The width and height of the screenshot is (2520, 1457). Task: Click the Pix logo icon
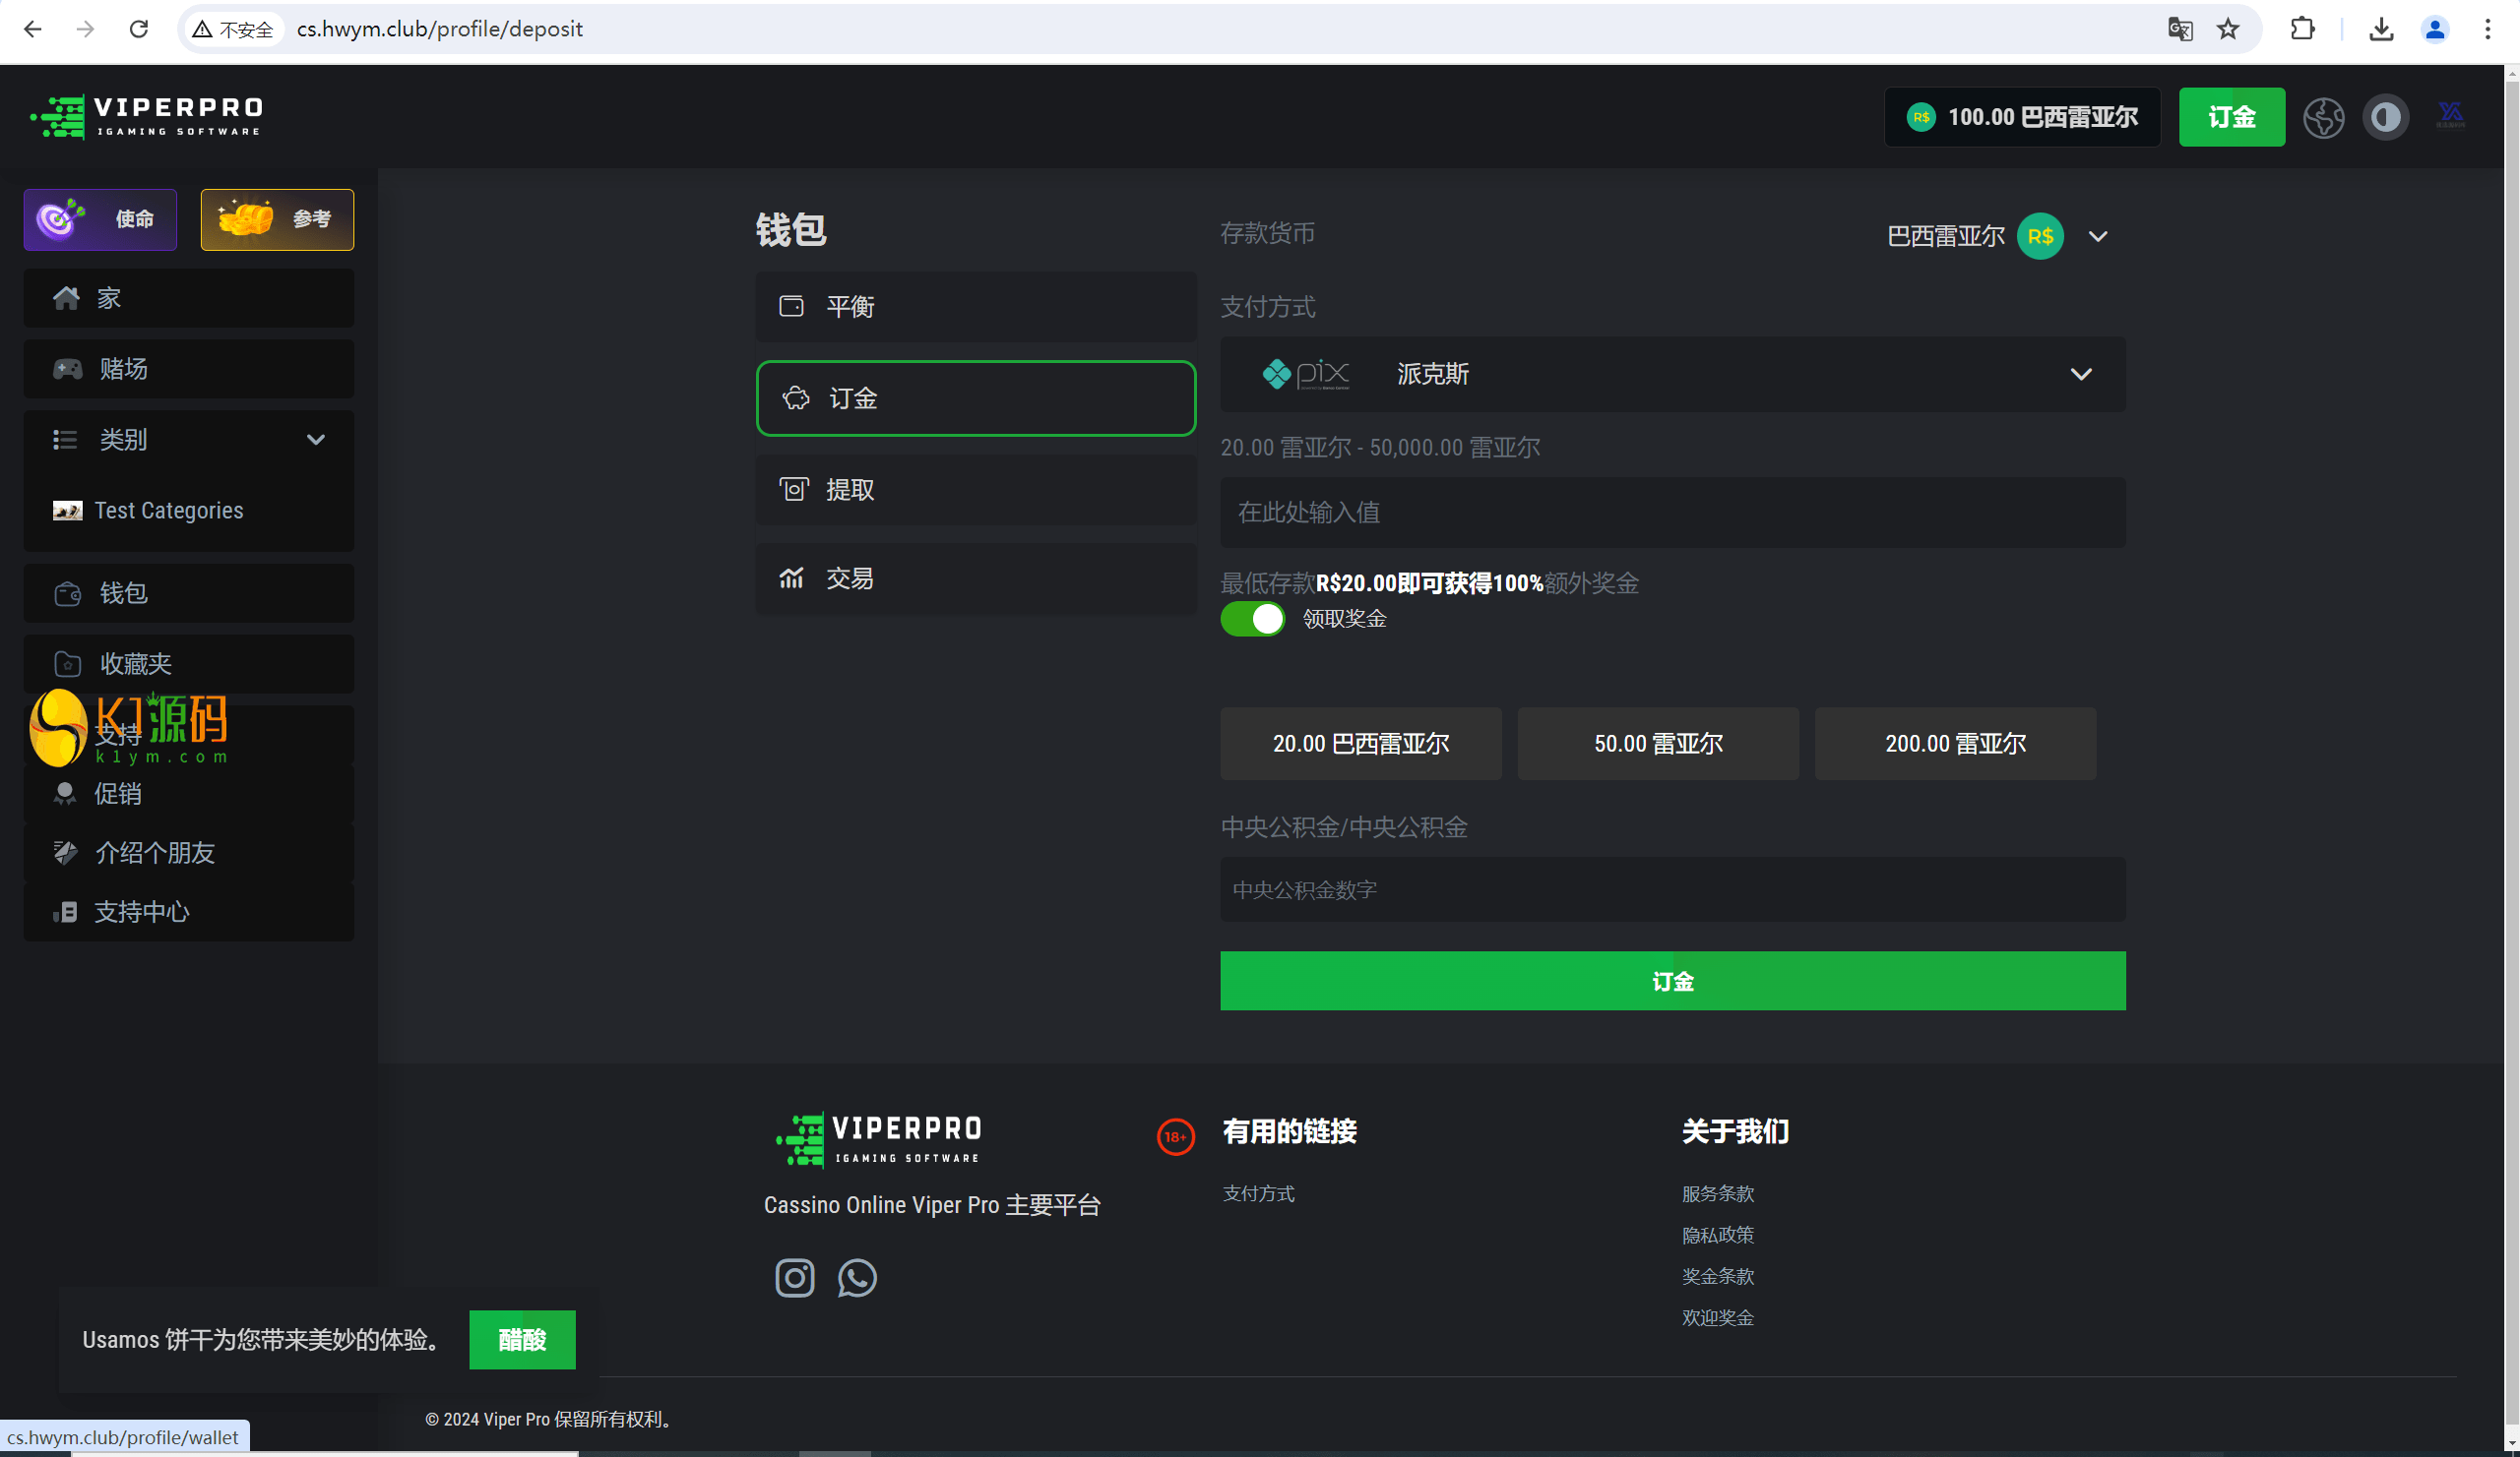1306,374
